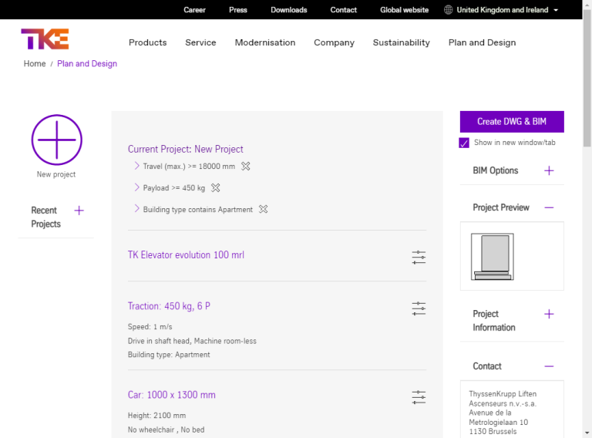Click 'Drive in shaft head, Machine room-less' text
Screen dimensions: 592x438
pyautogui.click(x=192, y=341)
